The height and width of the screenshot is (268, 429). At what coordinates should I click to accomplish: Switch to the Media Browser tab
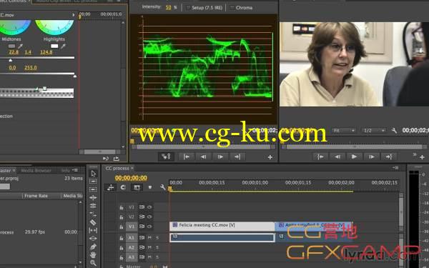36,170
